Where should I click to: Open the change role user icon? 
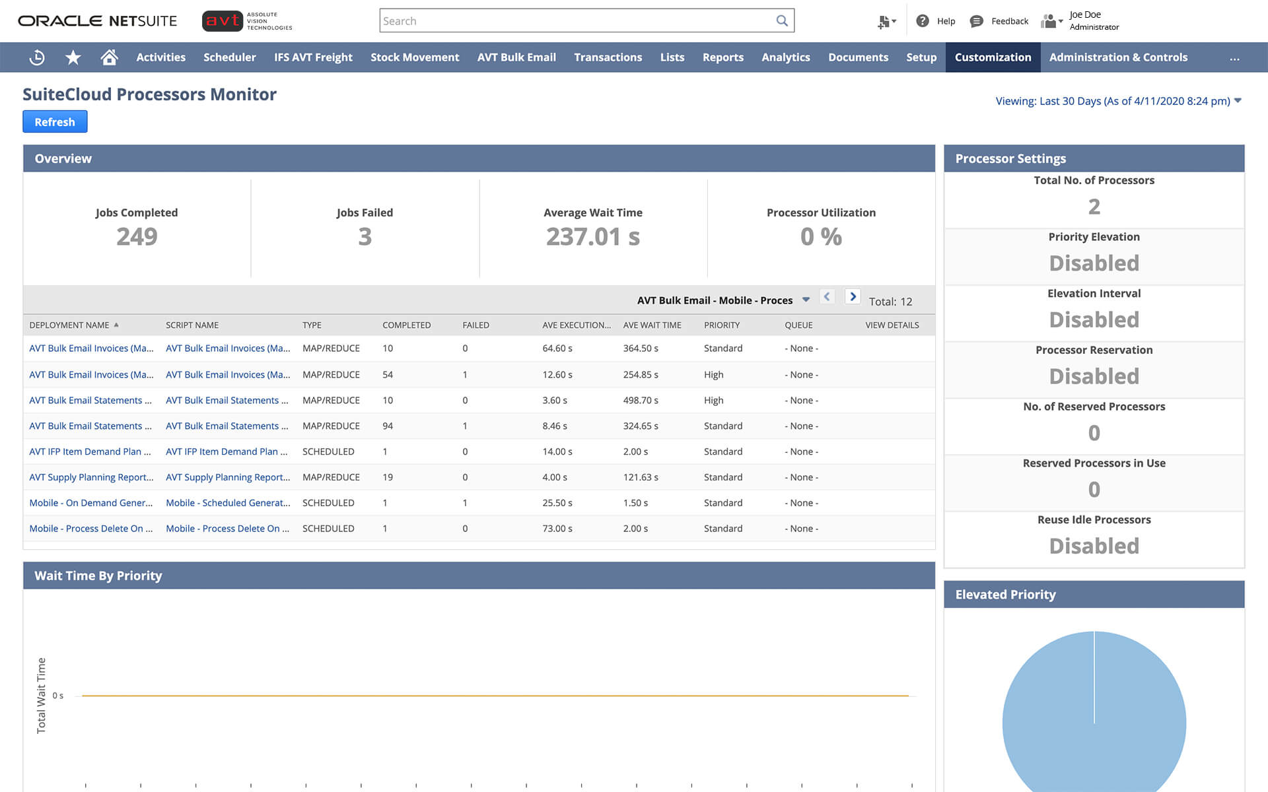tap(1050, 21)
